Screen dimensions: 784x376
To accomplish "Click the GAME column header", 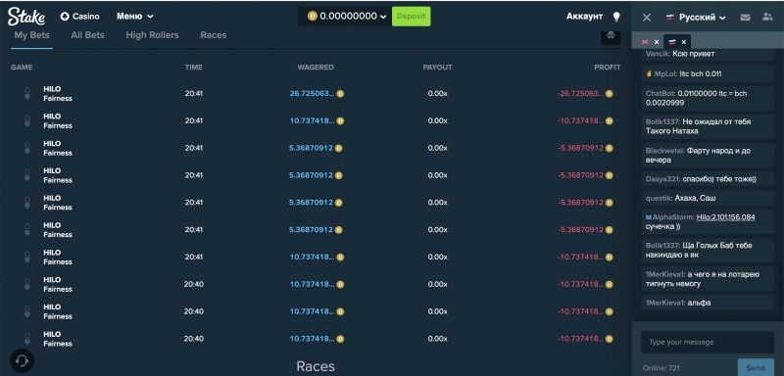I will click(x=22, y=67).
